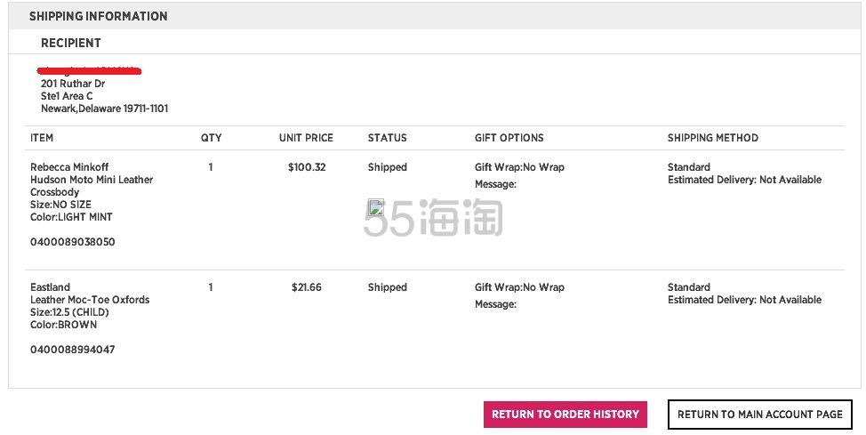
Task: Click the item number 0400088994047
Action: [x=73, y=350]
